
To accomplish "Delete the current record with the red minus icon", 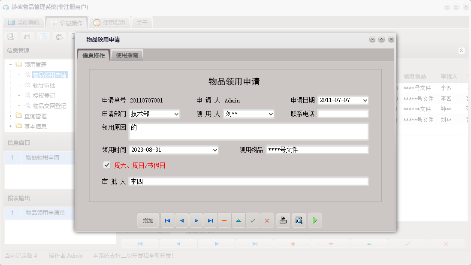I will point(224,220).
